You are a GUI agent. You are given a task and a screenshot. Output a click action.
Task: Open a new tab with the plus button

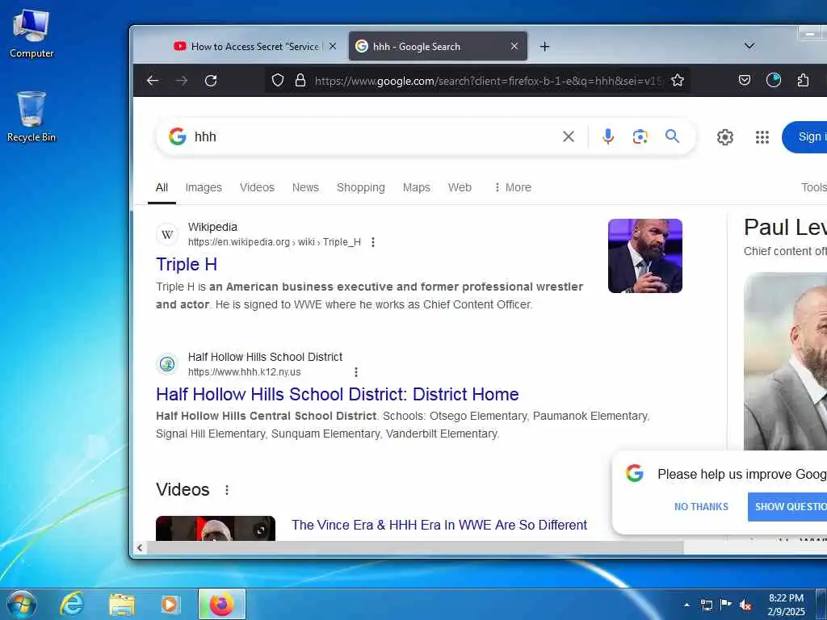[x=545, y=46]
